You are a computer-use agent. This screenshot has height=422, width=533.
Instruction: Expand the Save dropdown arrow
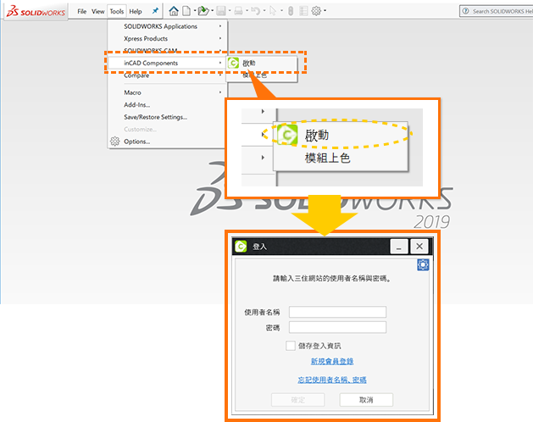coord(230,11)
